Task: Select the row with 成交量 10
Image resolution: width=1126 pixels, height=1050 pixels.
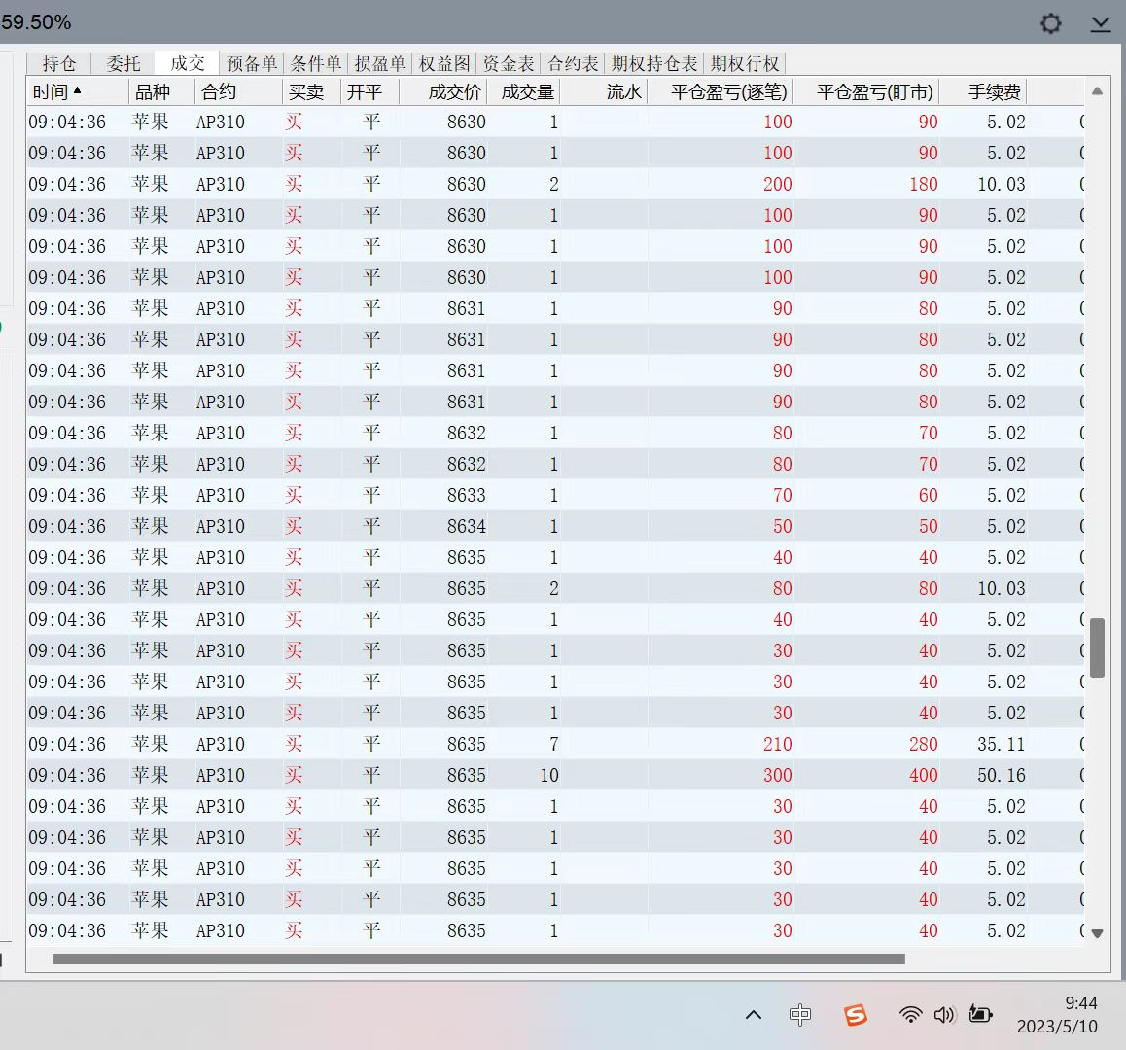Action: click(555, 775)
